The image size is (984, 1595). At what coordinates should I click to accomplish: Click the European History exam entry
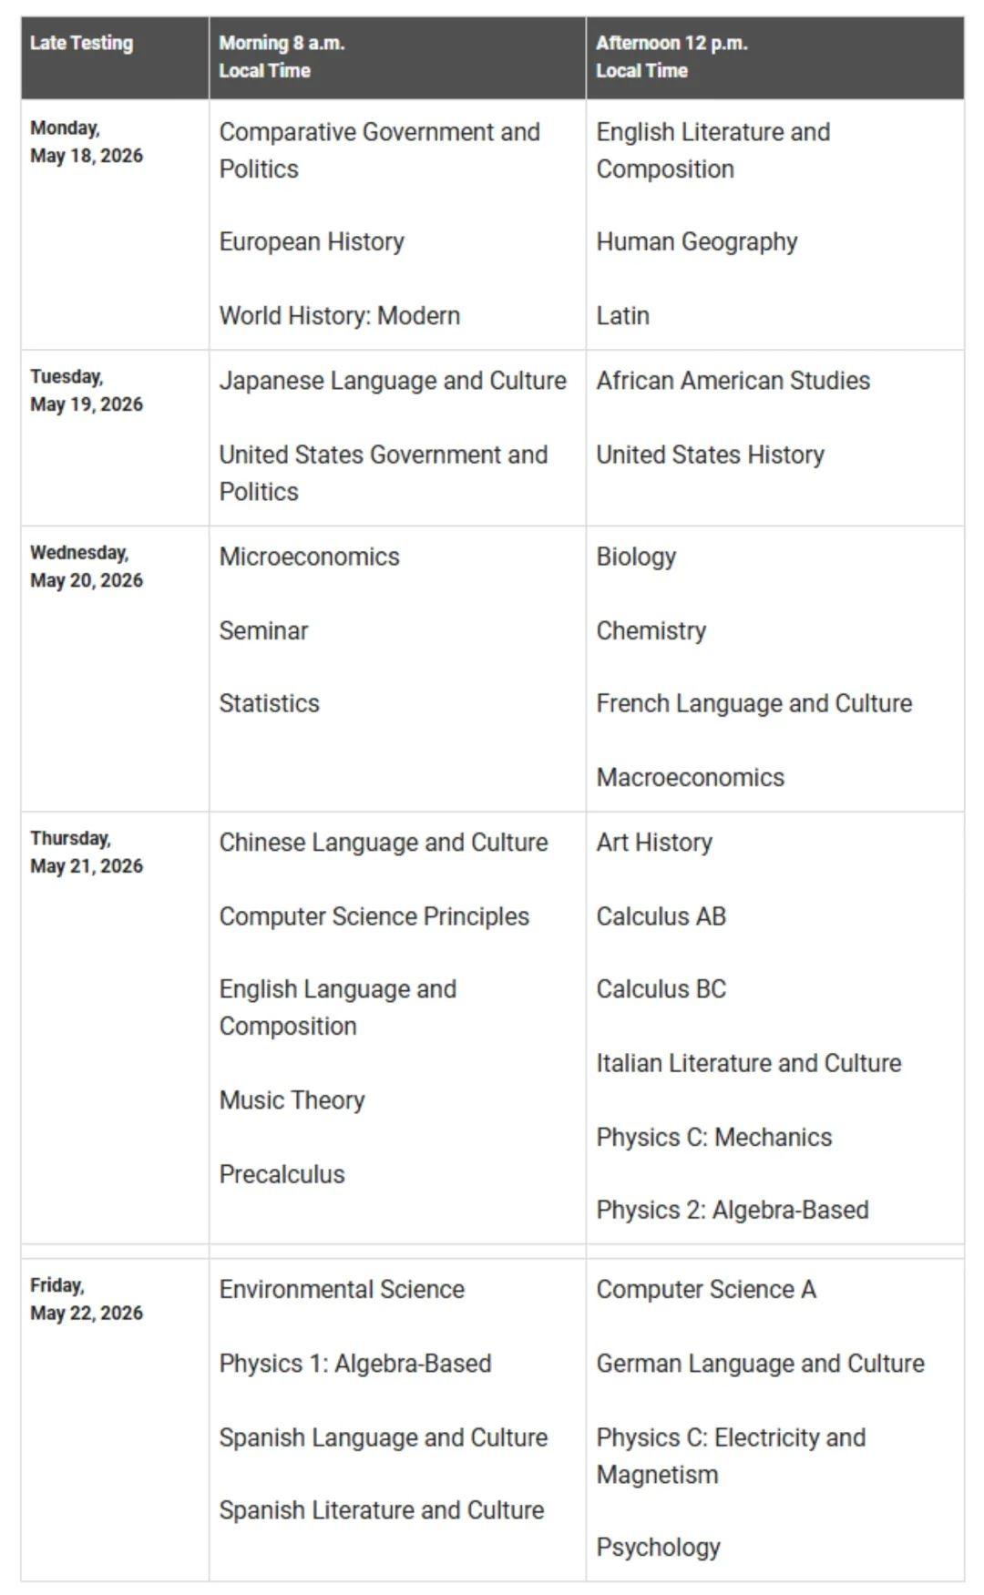(x=312, y=242)
